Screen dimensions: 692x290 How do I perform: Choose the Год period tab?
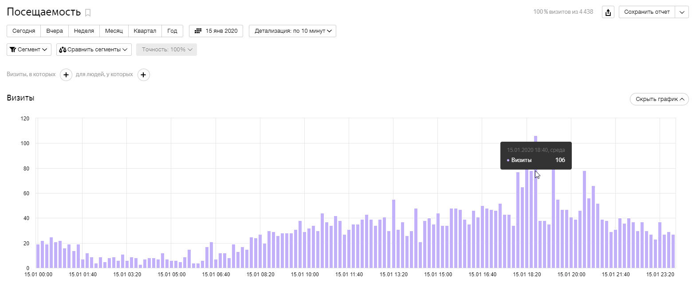coord(172,31)
